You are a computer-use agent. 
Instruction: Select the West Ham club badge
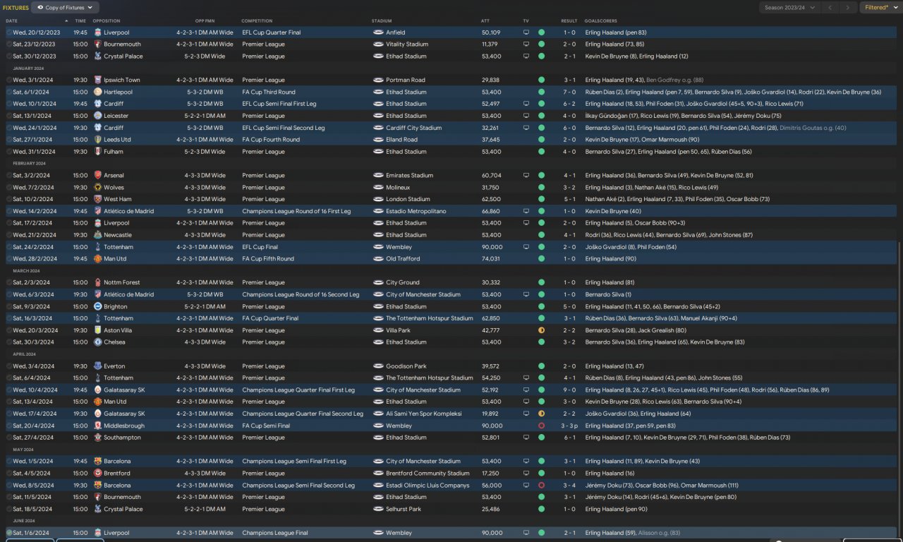click(x=97, y=200)
